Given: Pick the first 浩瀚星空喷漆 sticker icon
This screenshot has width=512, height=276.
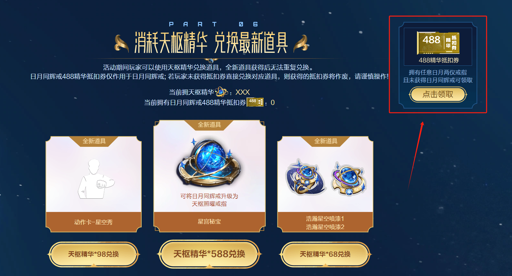Looking at the screenshot, I should point(305,177).
